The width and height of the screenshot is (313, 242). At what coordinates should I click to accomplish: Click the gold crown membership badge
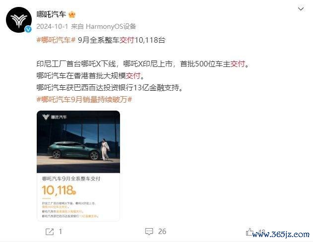[72, 14]
